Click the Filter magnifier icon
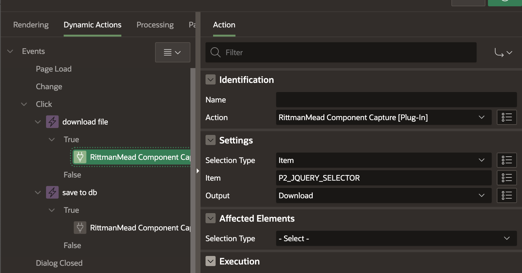522x273 pixels. (215, 52)
